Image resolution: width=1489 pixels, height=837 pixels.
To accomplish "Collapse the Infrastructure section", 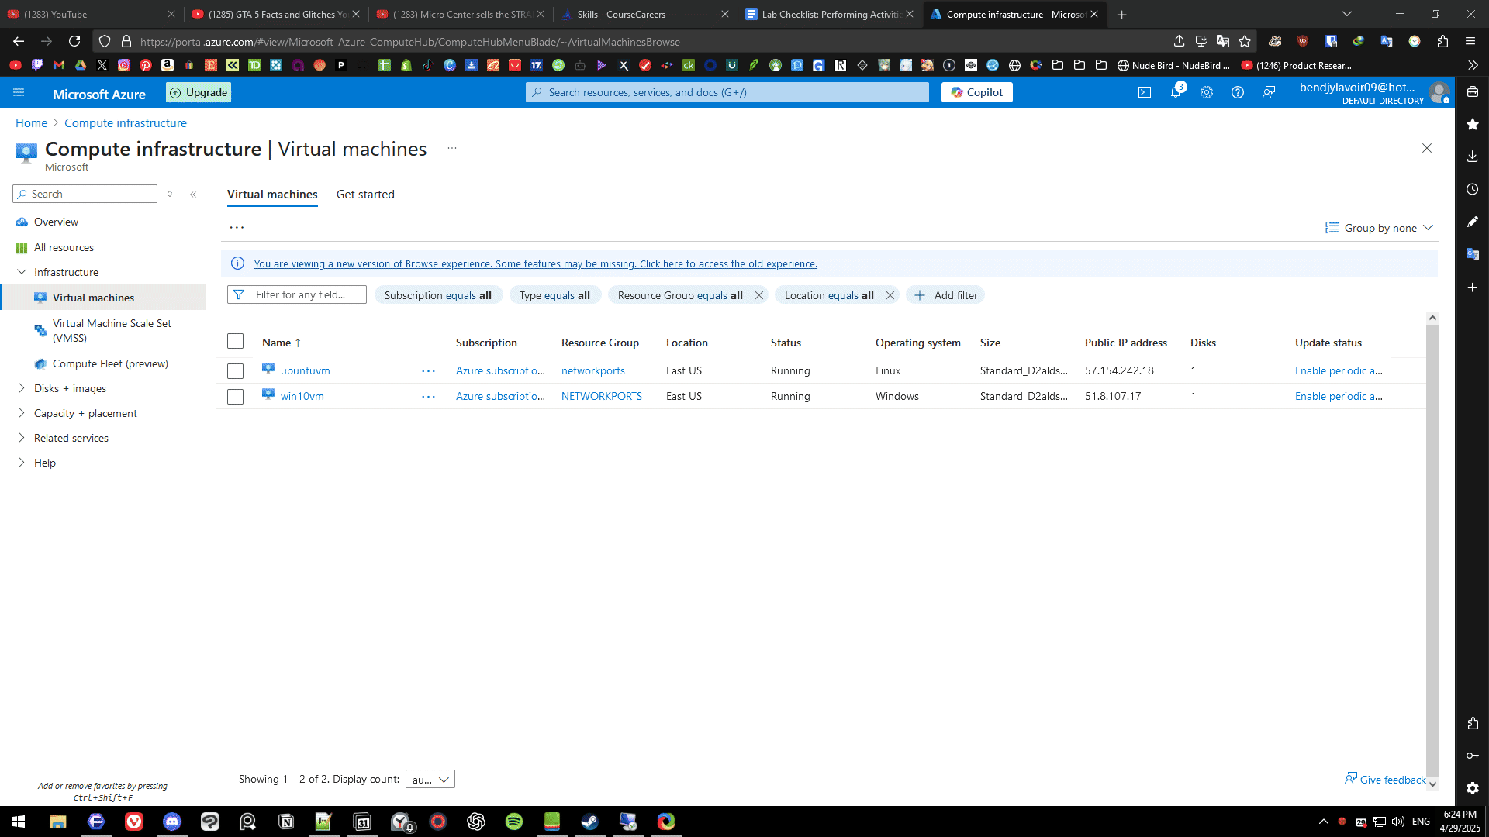I will (x=22, y=272).
